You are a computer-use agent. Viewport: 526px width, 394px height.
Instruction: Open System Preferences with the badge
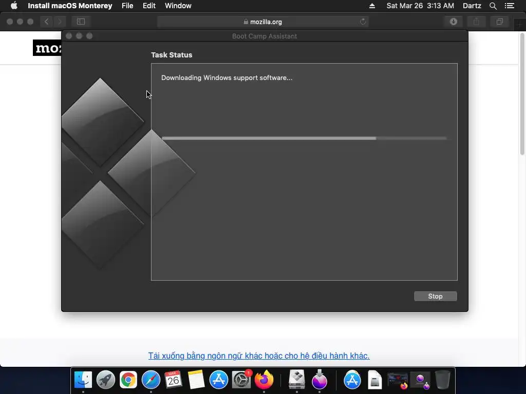tap(241, 380)
